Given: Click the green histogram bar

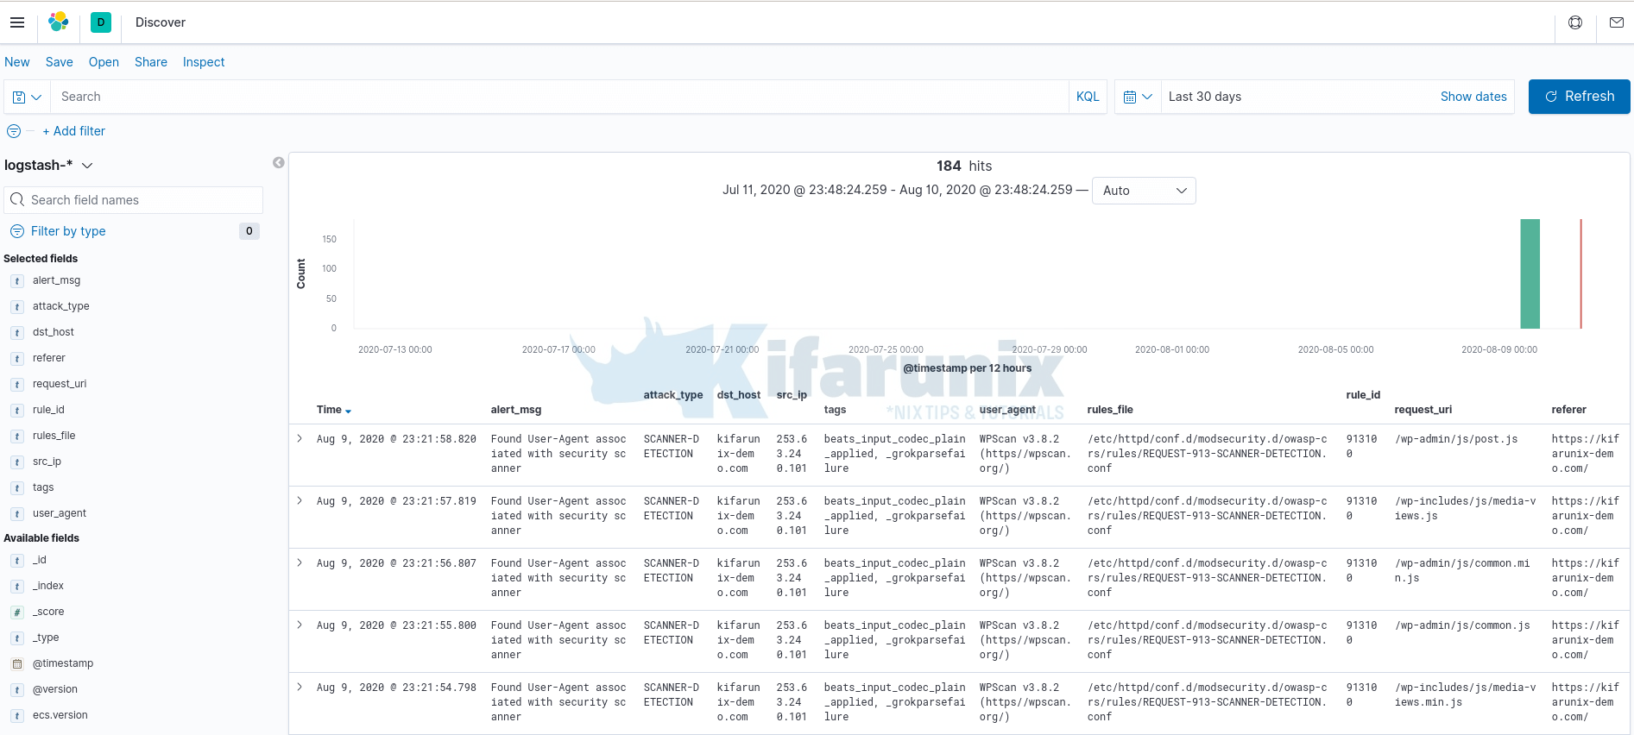Looking at the screenshot, I should coord(1530,273).
